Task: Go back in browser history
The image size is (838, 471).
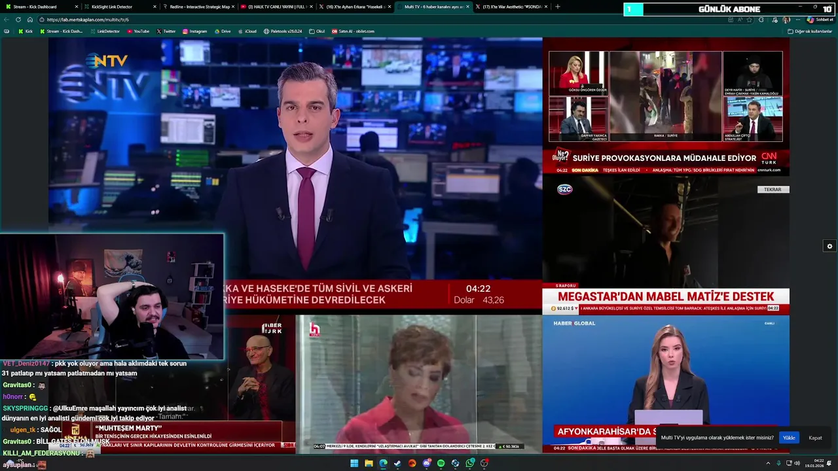Action: (x=7, y=20)
